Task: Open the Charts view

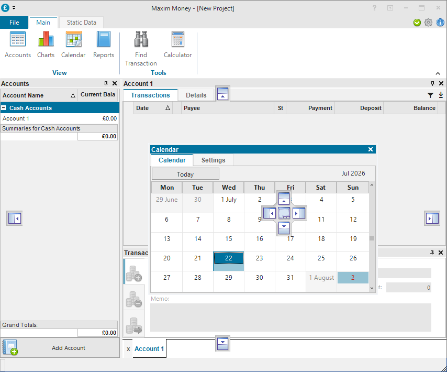Action: [46, 45]
